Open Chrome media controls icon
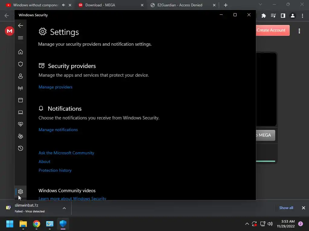This screenshot has height=231, width=309. pyautogui.click(x=273, y=16)
